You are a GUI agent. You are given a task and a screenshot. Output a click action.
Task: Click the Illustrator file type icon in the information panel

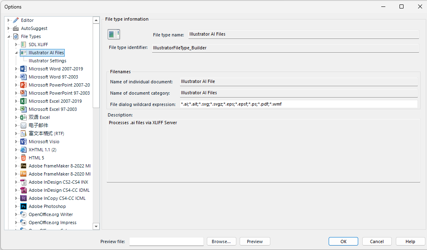pos(114,34)
